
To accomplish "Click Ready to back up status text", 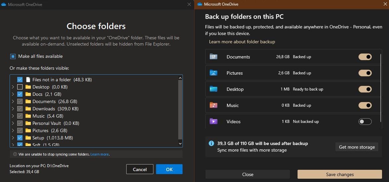I will pyautogui.click(x=308, y=89).
